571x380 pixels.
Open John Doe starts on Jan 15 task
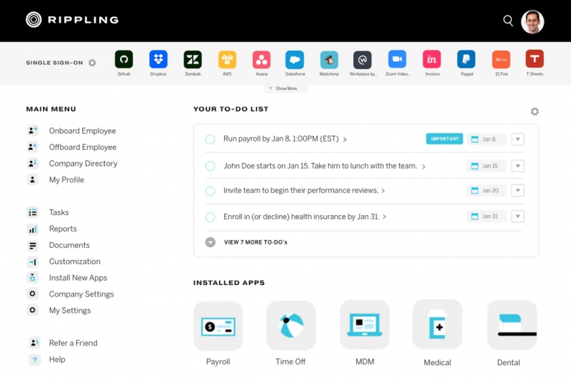(x=324, y=166)
